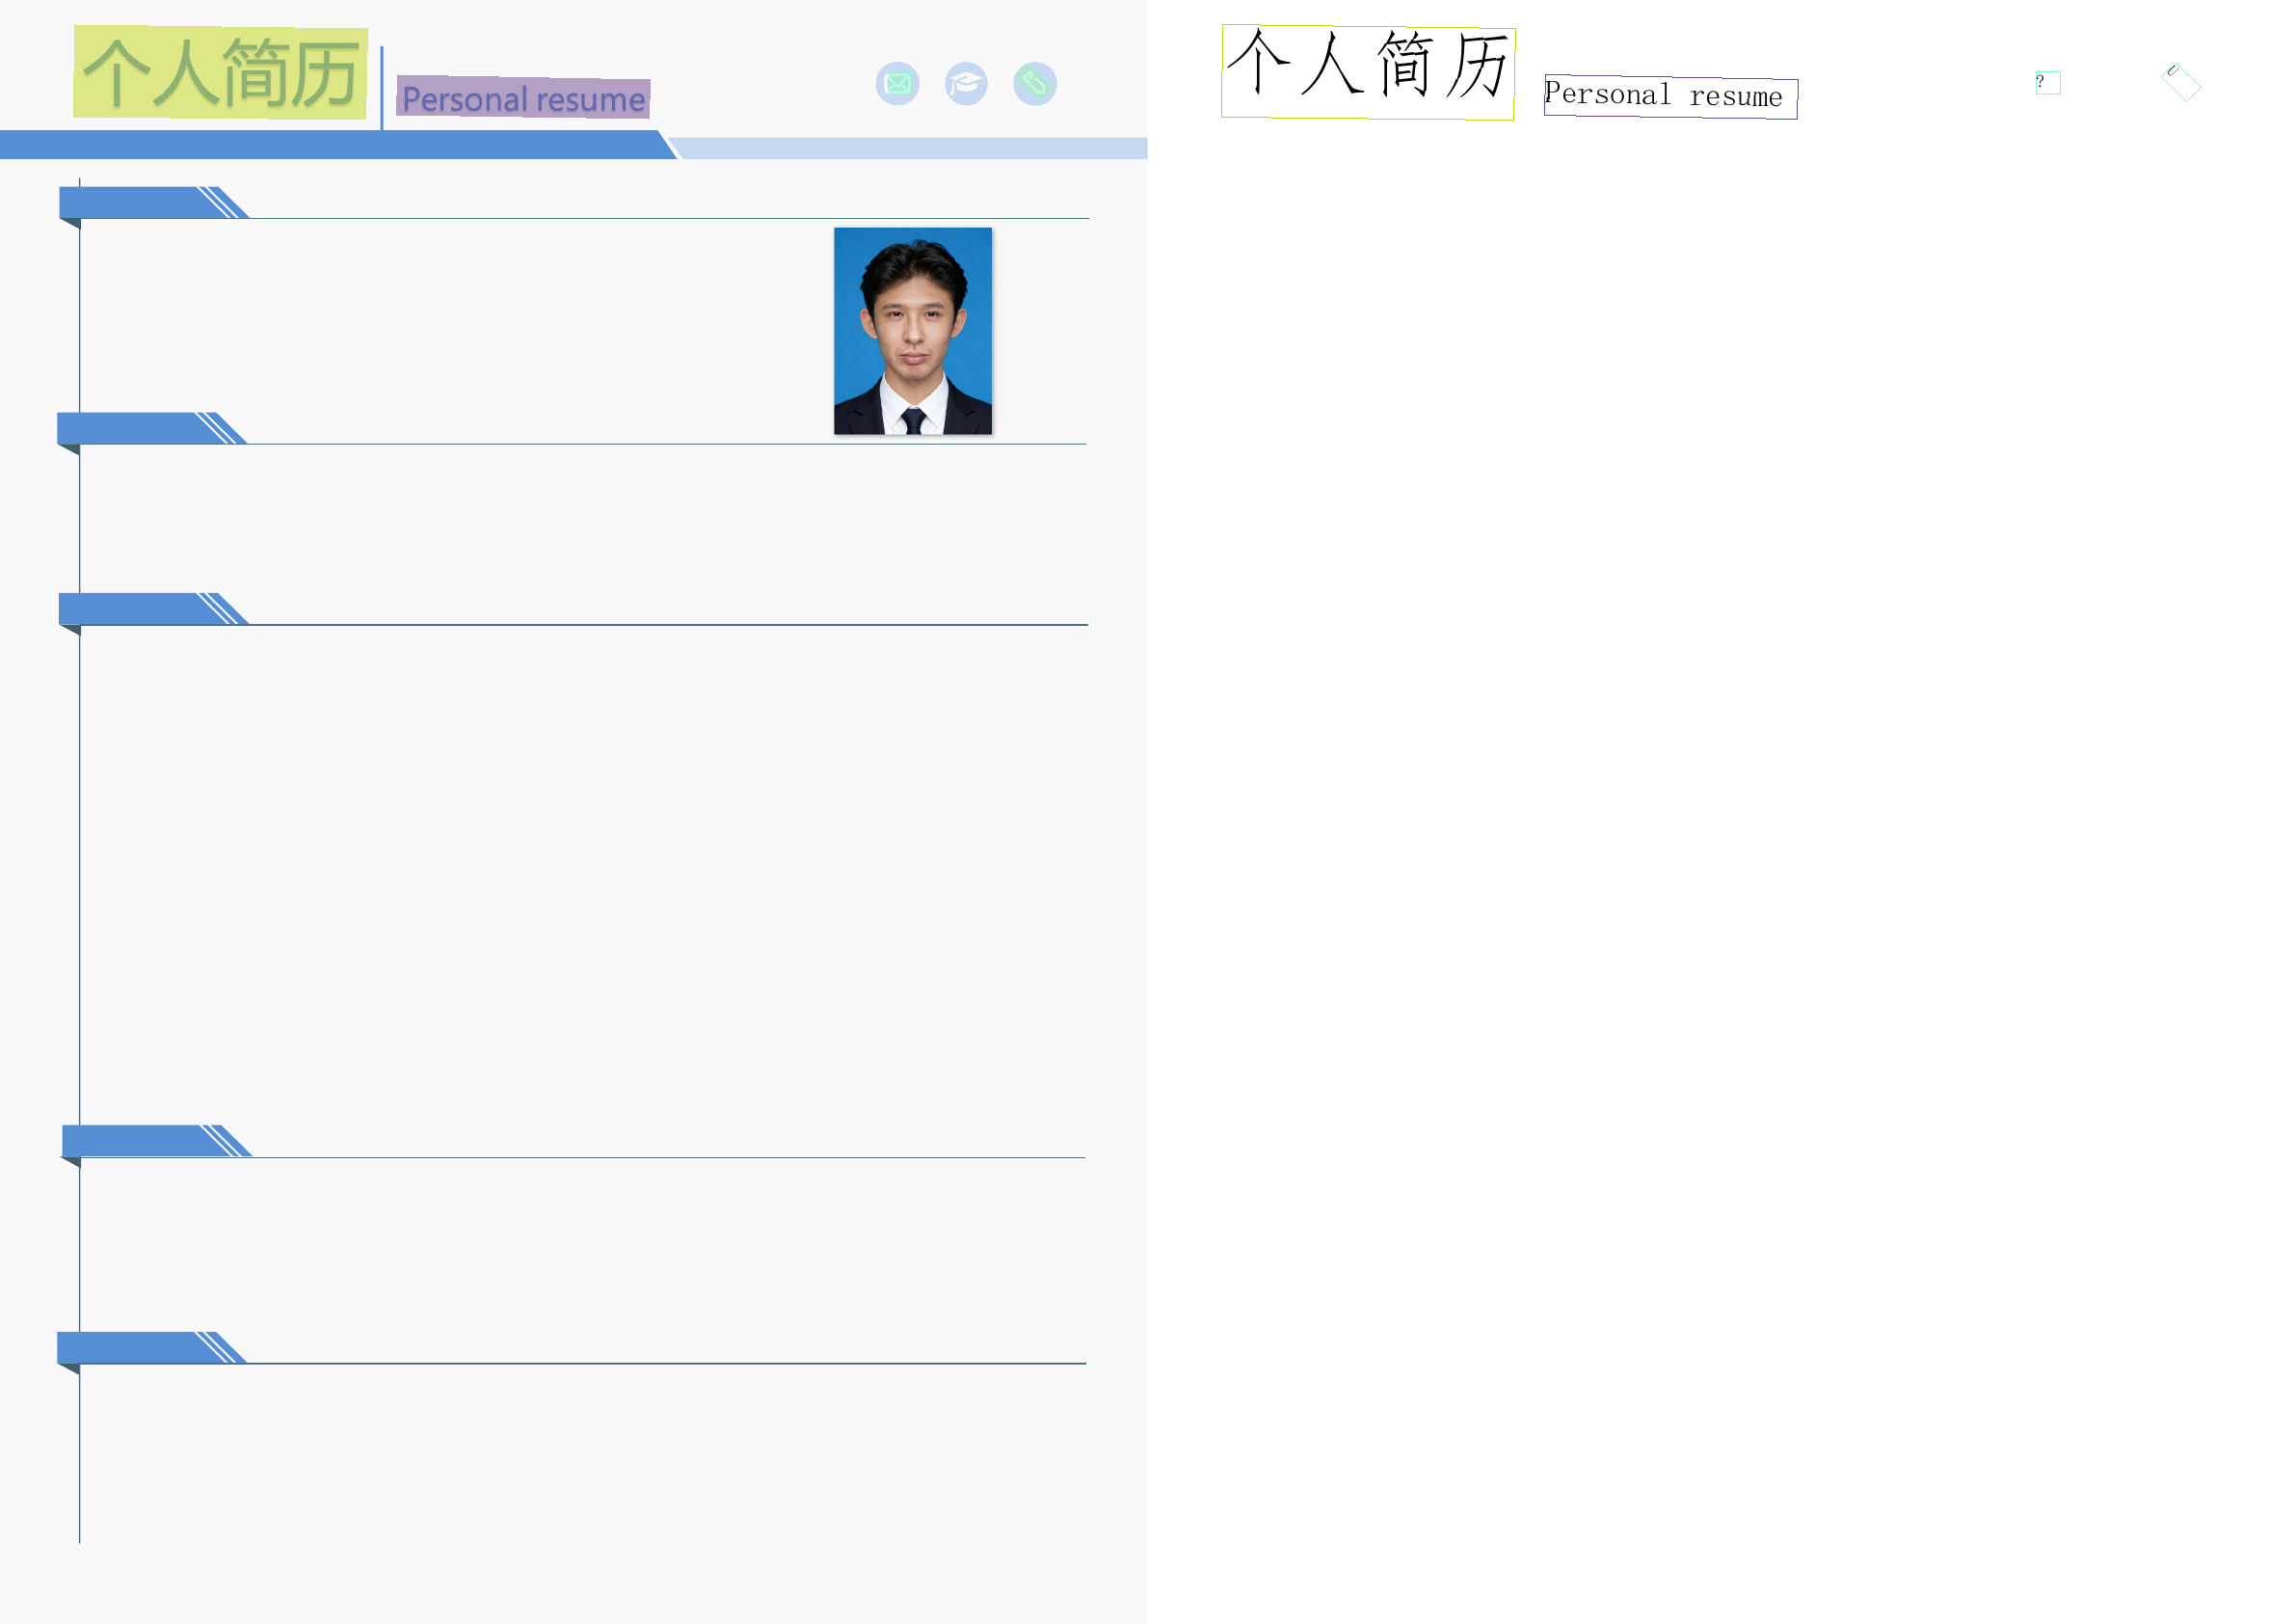Click 个人简历 text box in right pane
This screenshot has width=2296, height=1624.
pos(1367,71)
